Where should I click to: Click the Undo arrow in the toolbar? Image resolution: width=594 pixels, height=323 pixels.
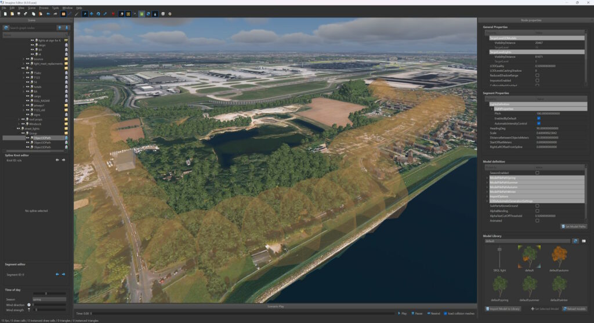click(x=48, y=14)
